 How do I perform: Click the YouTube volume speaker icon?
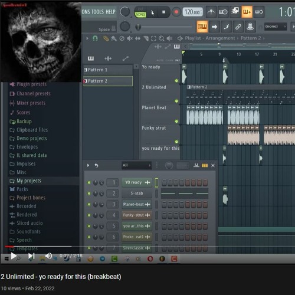click(x=48, y=256)
